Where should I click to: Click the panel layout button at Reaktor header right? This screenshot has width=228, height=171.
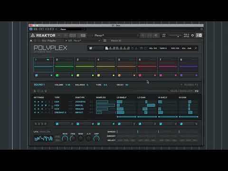199,35
